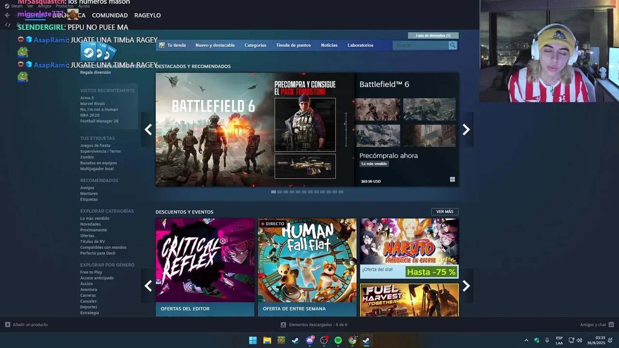
Task: Click the active Steam taskbar icon beside Chrome
Action: (367, 340)
